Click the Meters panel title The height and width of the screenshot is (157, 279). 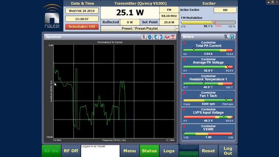188,37
